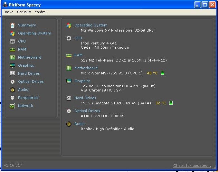218x172 pixels.
Task: Click the CPU chip icon in sidebar
Action: (13, 41)
